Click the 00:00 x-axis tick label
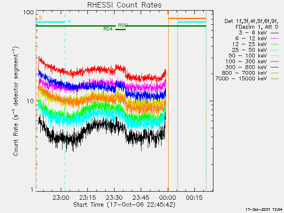Image resolution: width=284 pixels, height=213 pixels. pyautogui.click(x=168, y=197)
